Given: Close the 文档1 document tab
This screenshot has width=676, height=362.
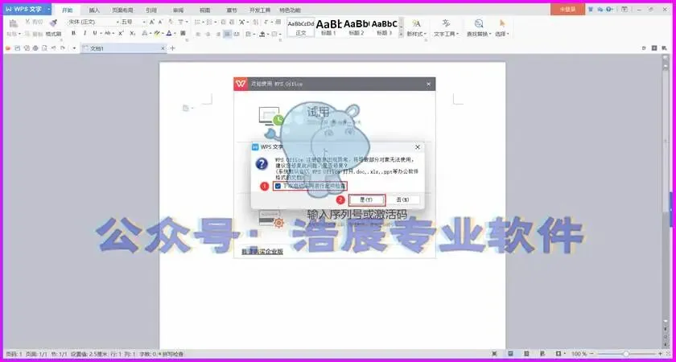Looking at the screenshot, I should [x=163, y=48].
